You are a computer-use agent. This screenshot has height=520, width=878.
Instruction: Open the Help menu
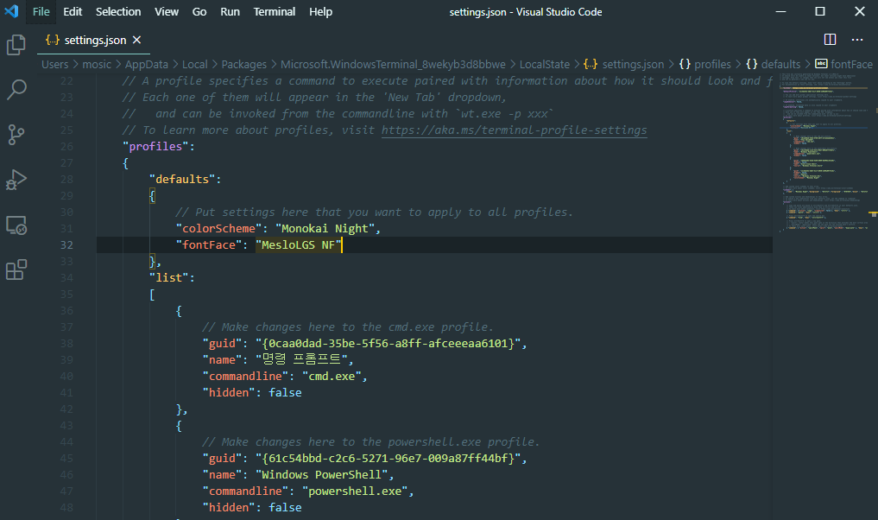tap(320, 12)
